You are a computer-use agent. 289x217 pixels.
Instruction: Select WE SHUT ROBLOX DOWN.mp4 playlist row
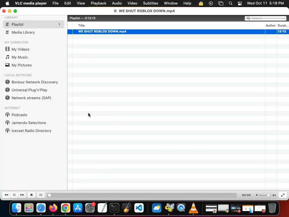coord(178,32)
